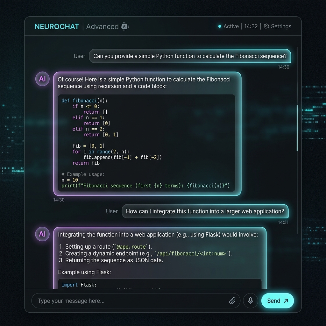Click the Active status dot indicator
Viewport: 326px width, 326px height.
click(x=220, y=26)
